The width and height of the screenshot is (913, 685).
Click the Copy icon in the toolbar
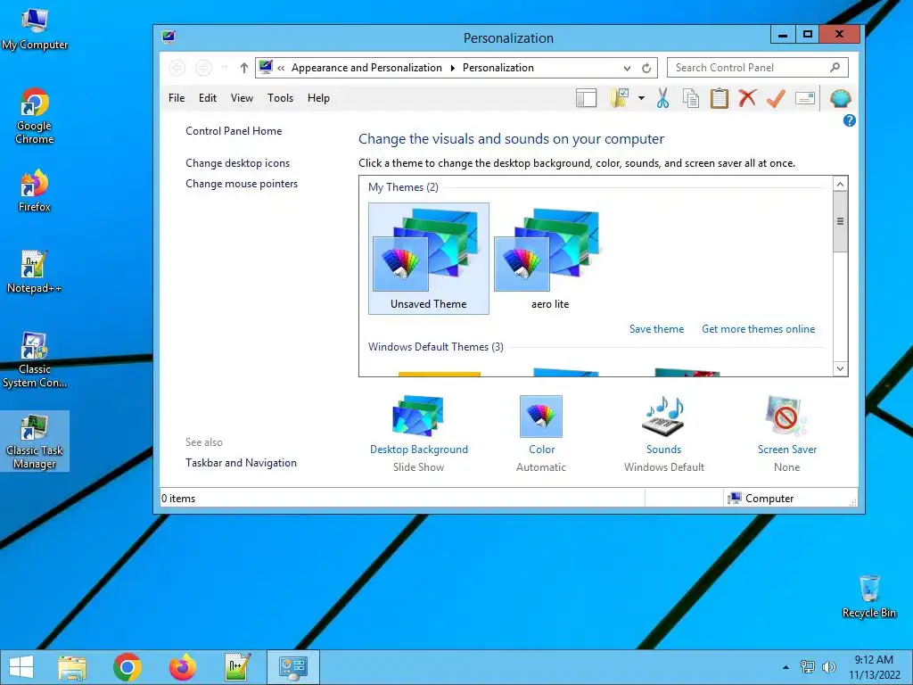691,98
